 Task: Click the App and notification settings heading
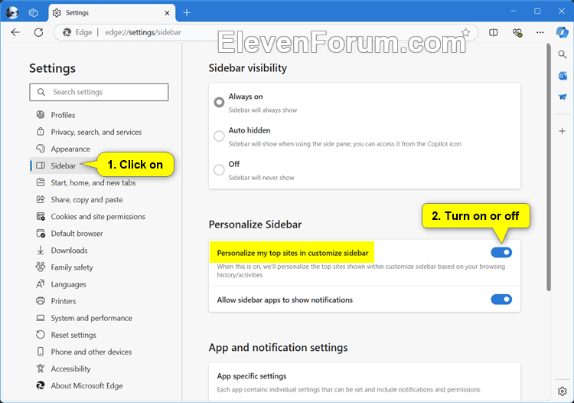(279, 347)
